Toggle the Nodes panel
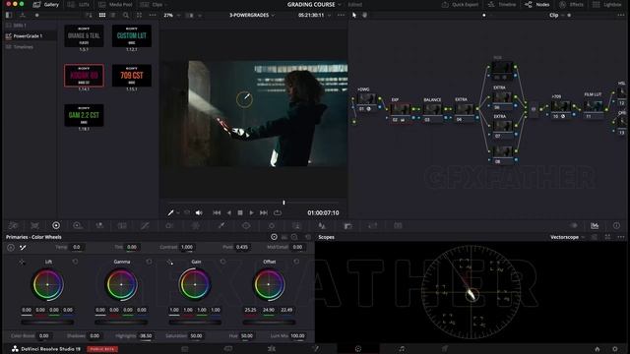 coord(537,4)
